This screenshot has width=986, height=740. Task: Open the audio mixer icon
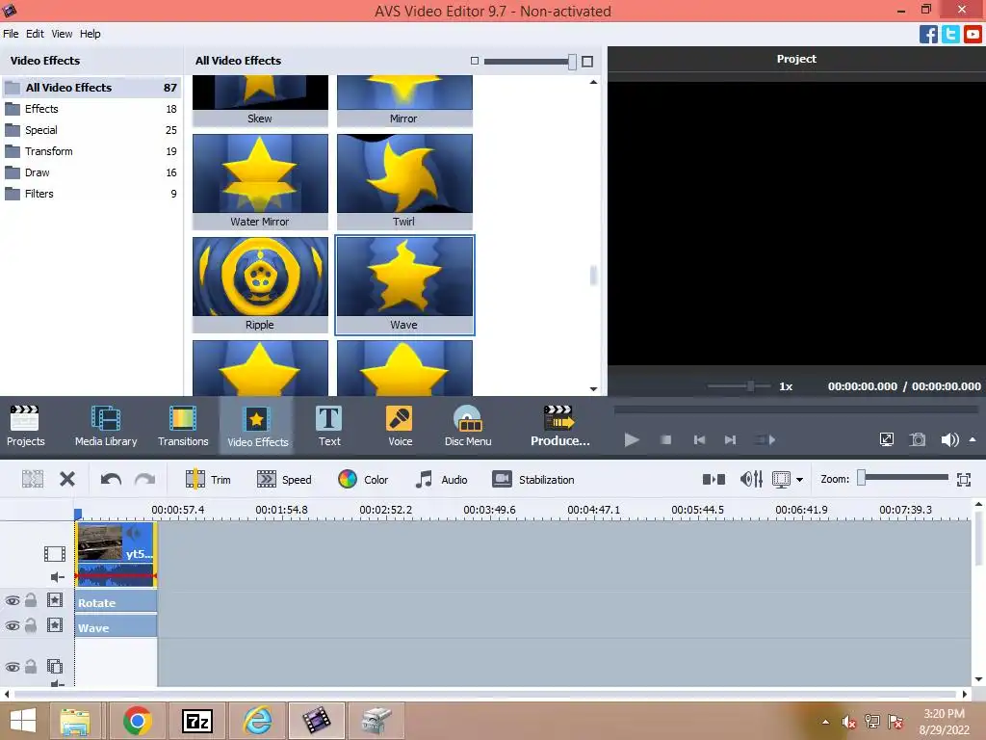751,480
